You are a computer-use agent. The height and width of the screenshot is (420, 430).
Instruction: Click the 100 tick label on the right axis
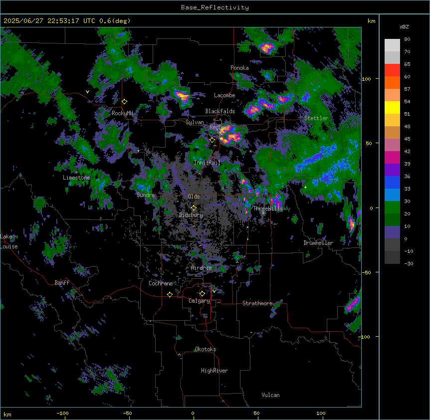click(x=366, y=79)
